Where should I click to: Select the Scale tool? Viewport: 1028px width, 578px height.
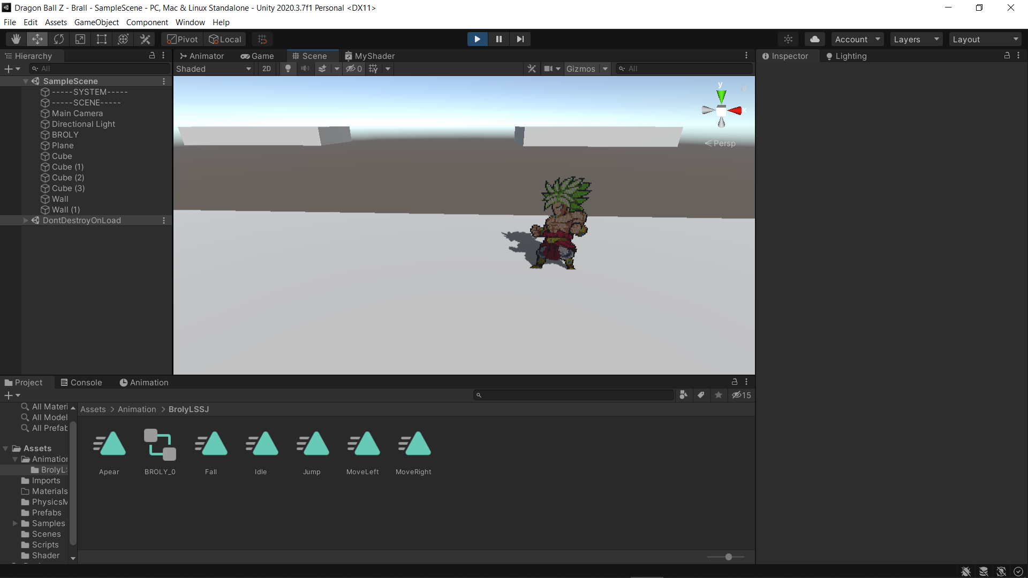(80, 39)
